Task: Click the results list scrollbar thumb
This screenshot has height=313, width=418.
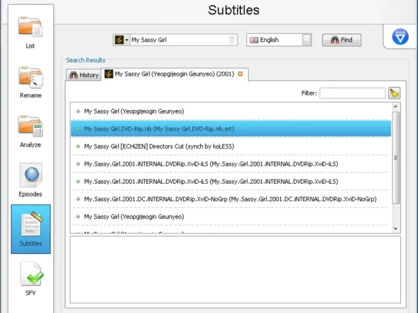Action: (396, 158)
